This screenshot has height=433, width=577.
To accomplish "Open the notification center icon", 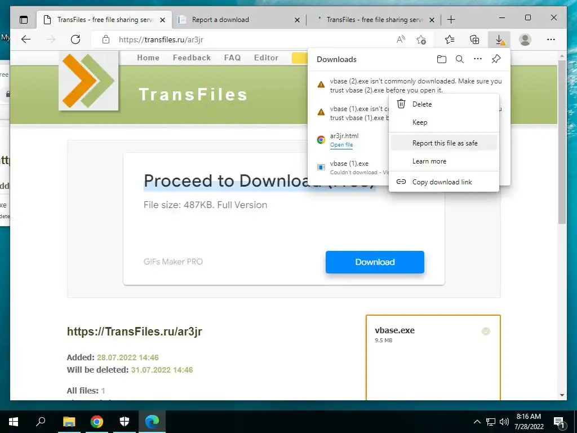I will (x=559, y=422).
